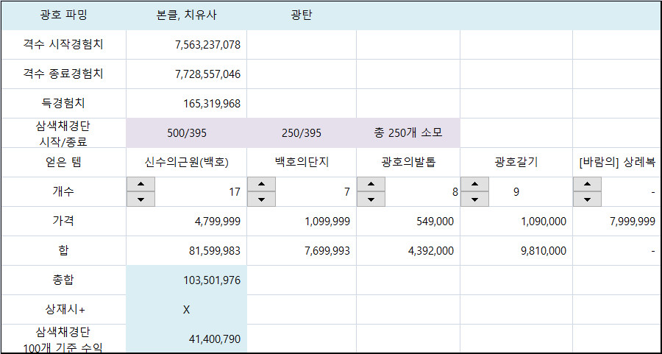This screenshot has width=662, height=354.
Task: Click the 가격 row label
Action: pyautogui.click(x=63, y=221)
